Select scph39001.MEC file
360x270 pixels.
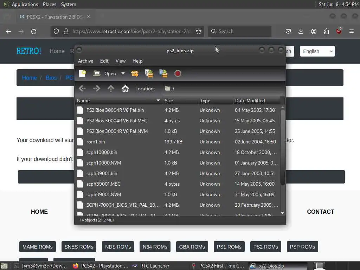pyautogui.click(x=178, y=184)
